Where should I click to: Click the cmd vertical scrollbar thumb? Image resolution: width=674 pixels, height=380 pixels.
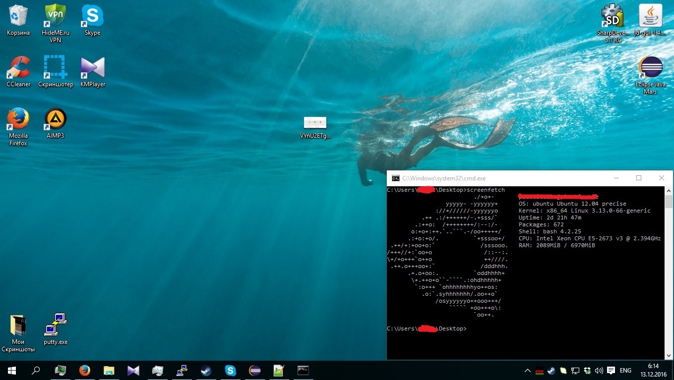click(669, 202)
